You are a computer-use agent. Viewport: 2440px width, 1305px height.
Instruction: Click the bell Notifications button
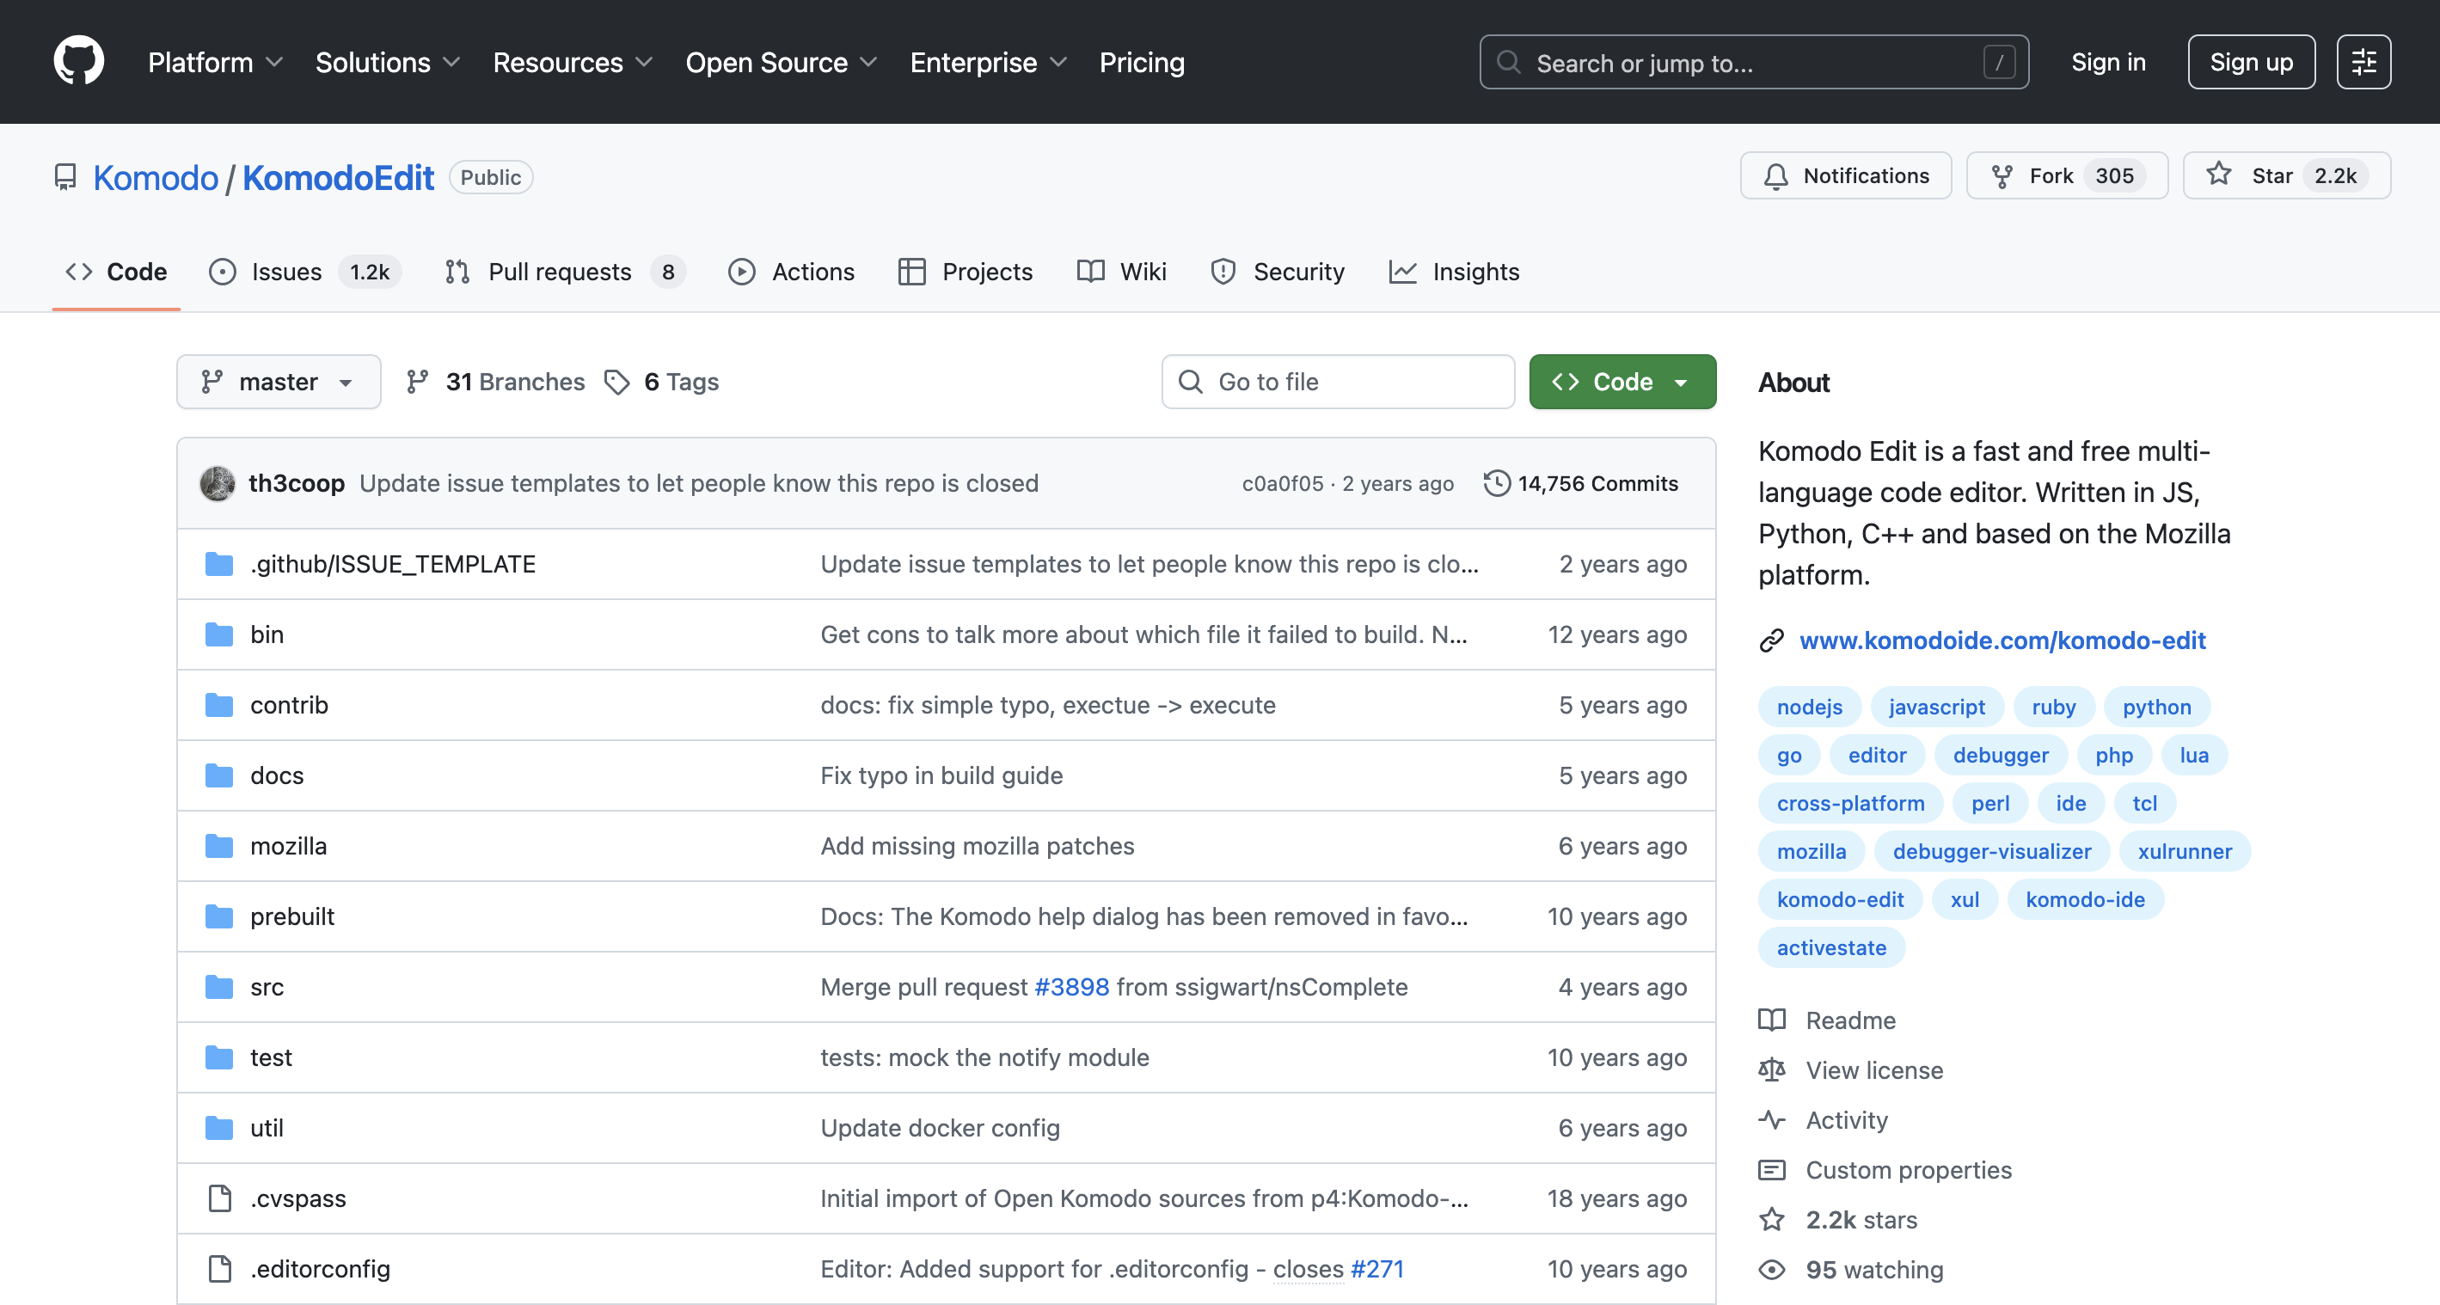pyautogui.click(x=1845, y=176)
